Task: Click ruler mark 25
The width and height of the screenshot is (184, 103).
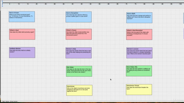Action: pos(46,4)
